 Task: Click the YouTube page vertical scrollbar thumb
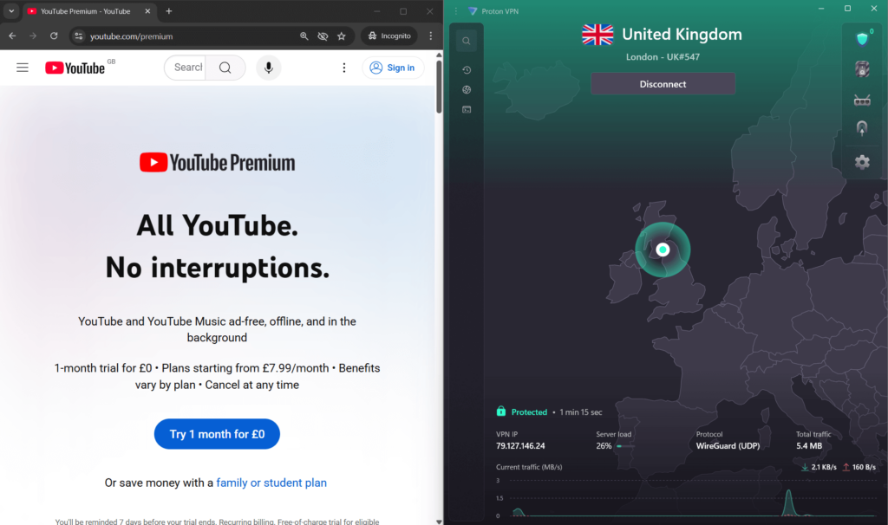point(439,87)
